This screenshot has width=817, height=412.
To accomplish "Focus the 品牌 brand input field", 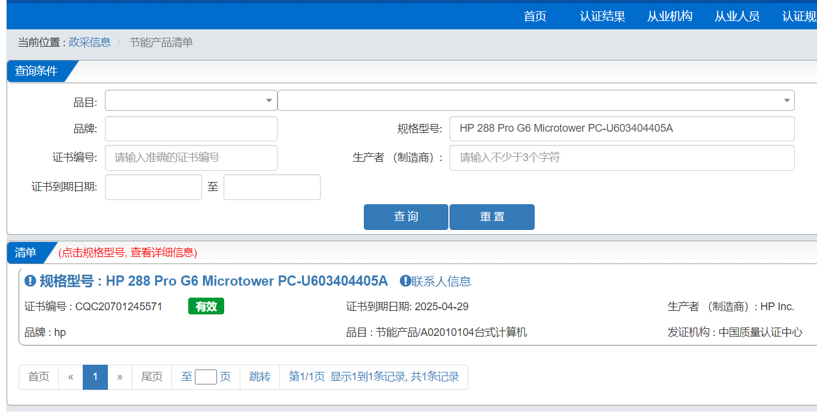I will tap(191, 128).
